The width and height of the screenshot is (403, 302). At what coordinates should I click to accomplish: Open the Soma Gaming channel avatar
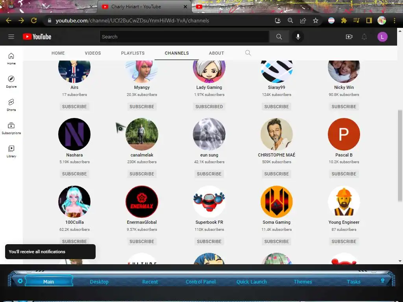tap(277, 202)
